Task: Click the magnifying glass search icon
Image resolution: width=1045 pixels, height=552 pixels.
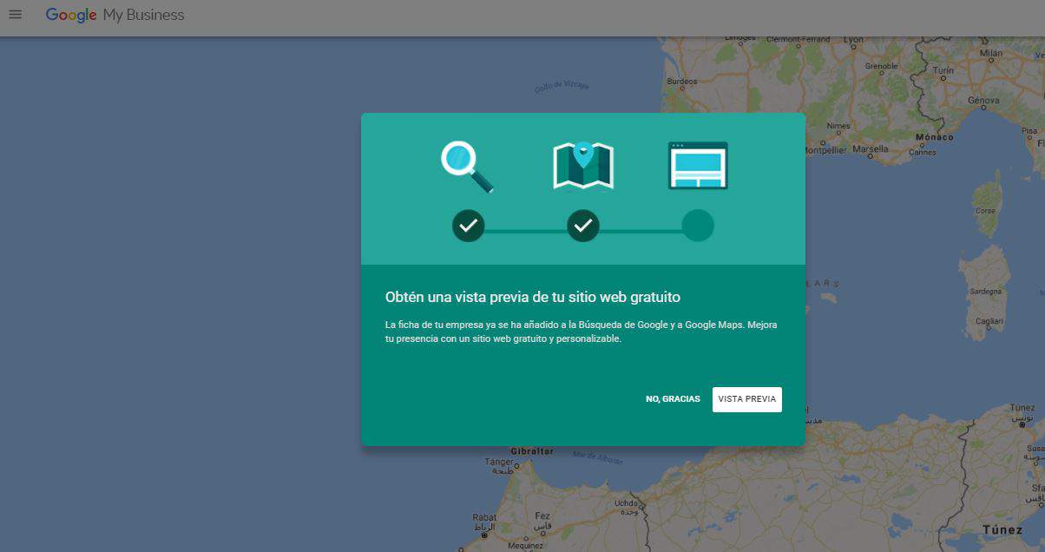Action: click(x=467, y=167)
